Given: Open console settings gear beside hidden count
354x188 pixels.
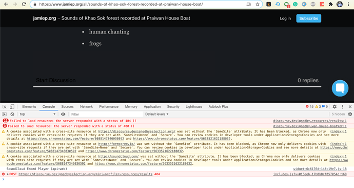Looking at the screenshot, I should tap(350, 114).
